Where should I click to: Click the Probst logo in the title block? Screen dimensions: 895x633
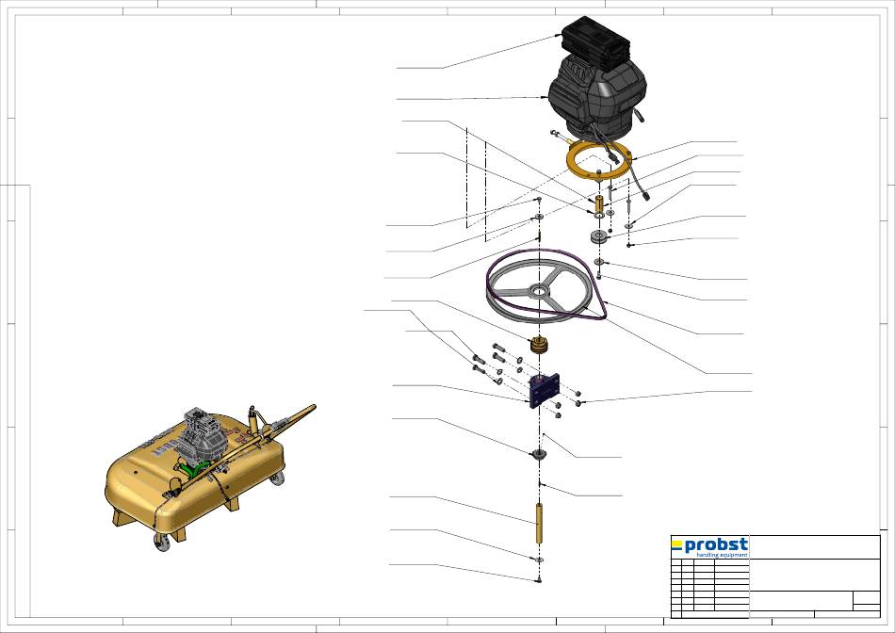(709, 546)
